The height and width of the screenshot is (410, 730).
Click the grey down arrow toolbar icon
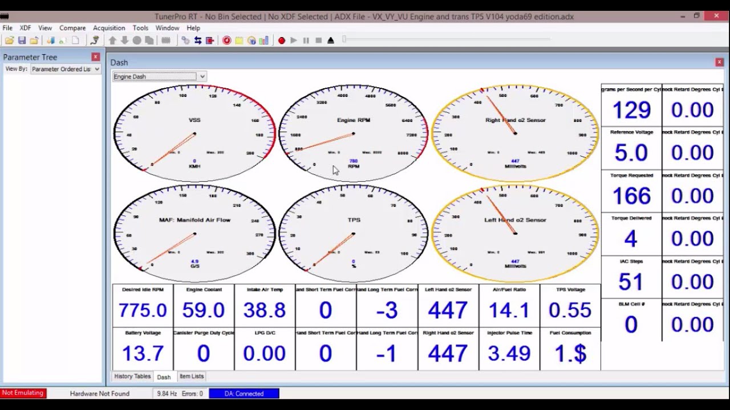tap(124, 40)
